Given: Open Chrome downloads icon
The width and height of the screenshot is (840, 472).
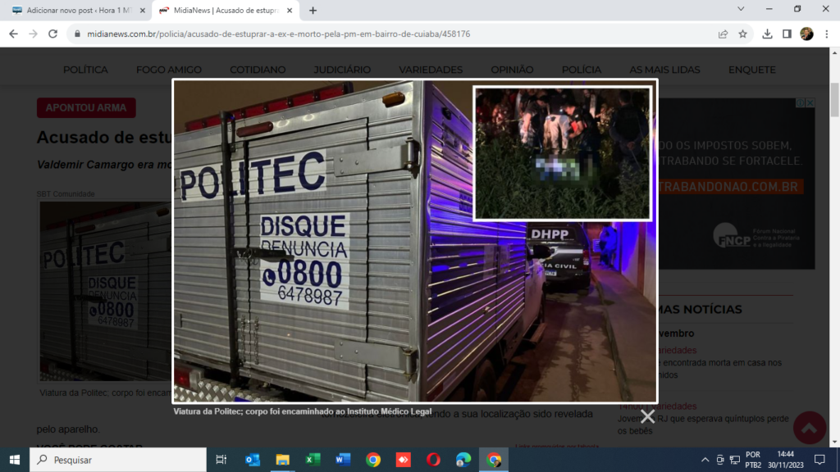Looking at the screenshot, I should 767,34.
